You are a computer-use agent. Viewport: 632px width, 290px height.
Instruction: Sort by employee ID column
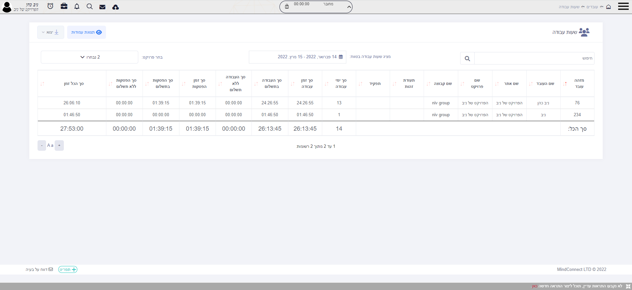565,84
